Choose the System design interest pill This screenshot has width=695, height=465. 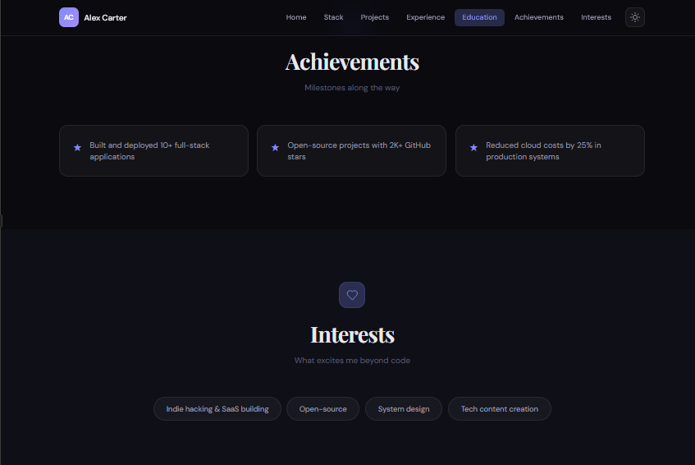(x=404, y=409)
